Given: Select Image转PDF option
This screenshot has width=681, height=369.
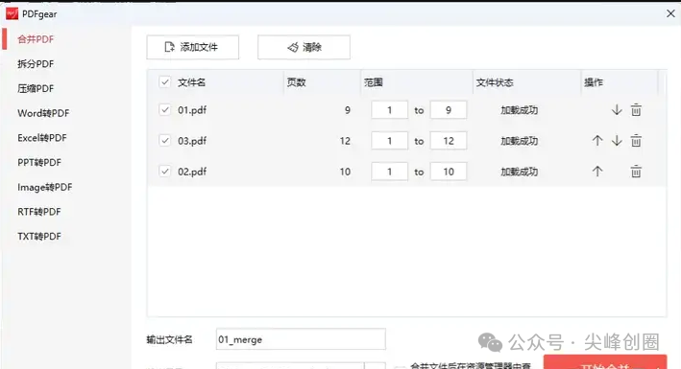Looking at the screenshot, I should (x=45, y=187).
